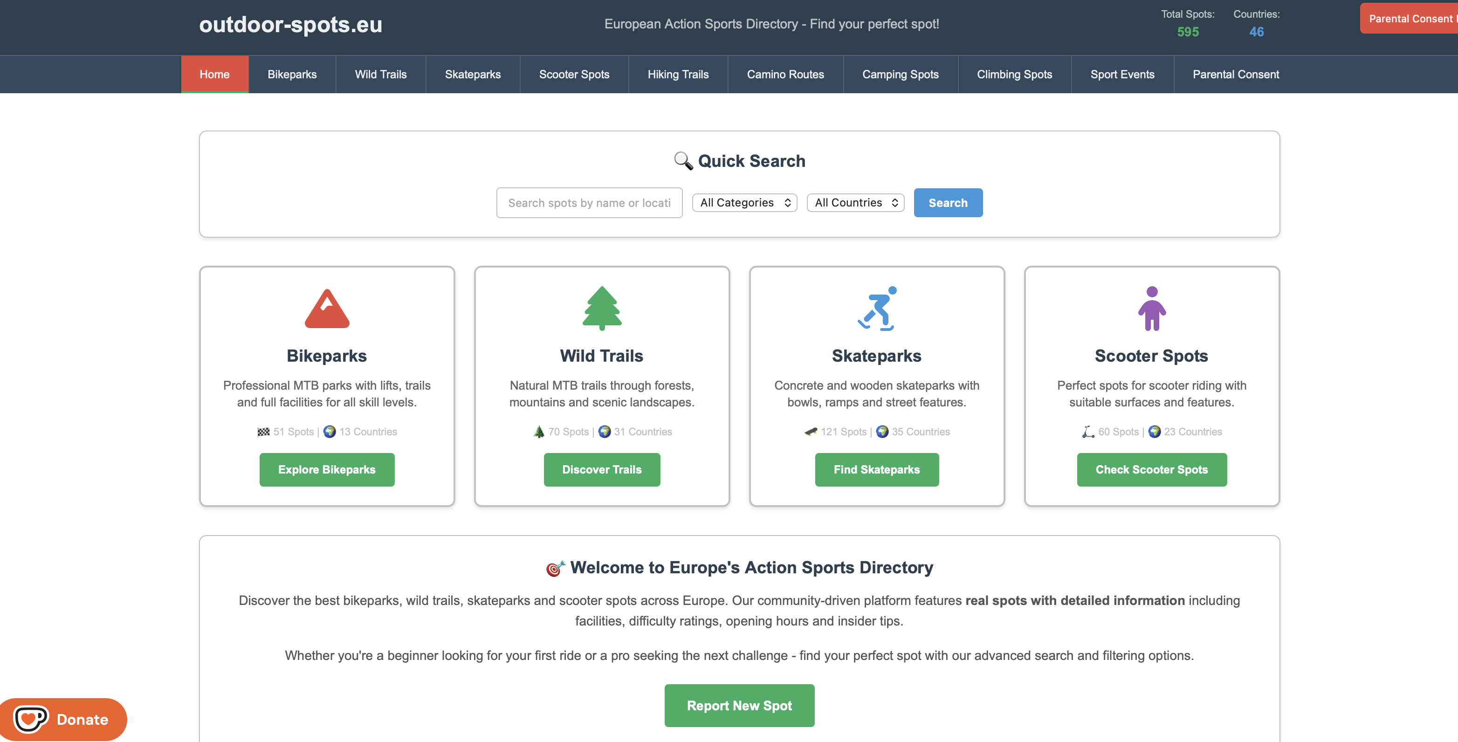Click the Wild Trails card heading
This screenshot has width=1458, height=742.
pos(602,356)
